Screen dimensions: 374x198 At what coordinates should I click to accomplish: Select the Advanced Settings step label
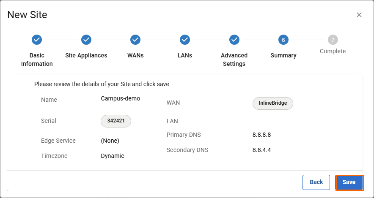(x=234, y=60)
